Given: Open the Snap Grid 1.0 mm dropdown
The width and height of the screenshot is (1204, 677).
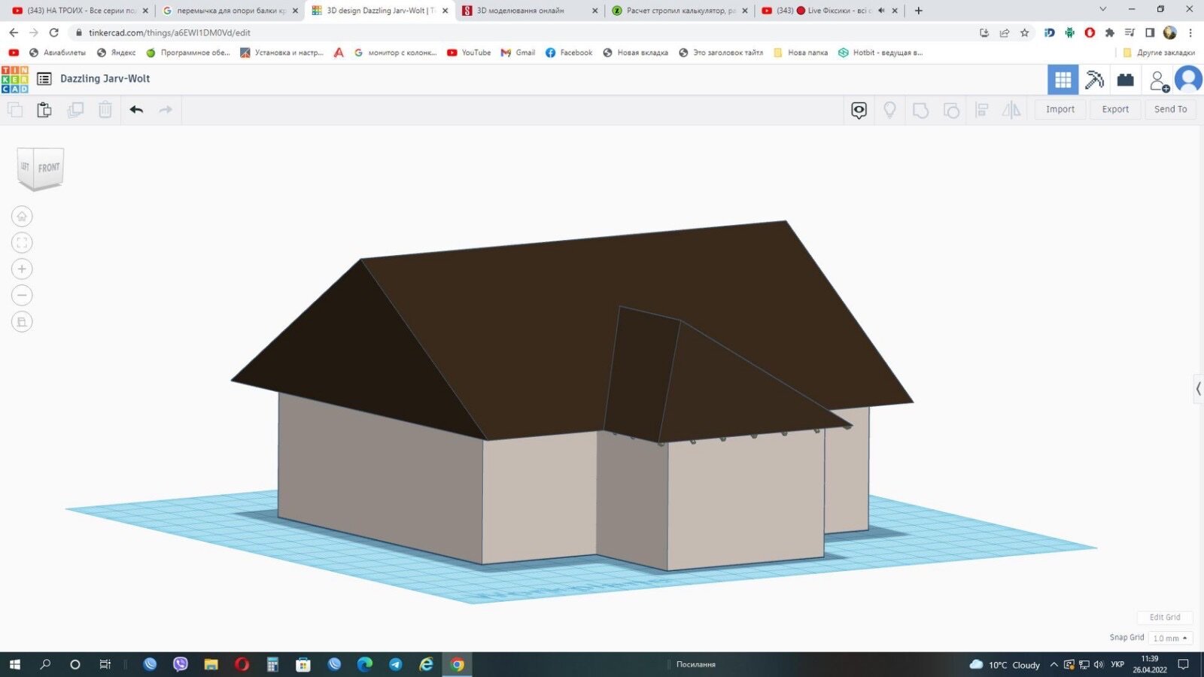Looking at the screenshot, I should pyautogui.click(x=1170, y=638).
